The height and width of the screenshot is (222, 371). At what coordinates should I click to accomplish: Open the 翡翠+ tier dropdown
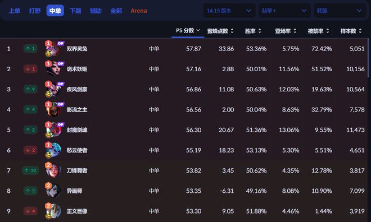coord(284,11)
